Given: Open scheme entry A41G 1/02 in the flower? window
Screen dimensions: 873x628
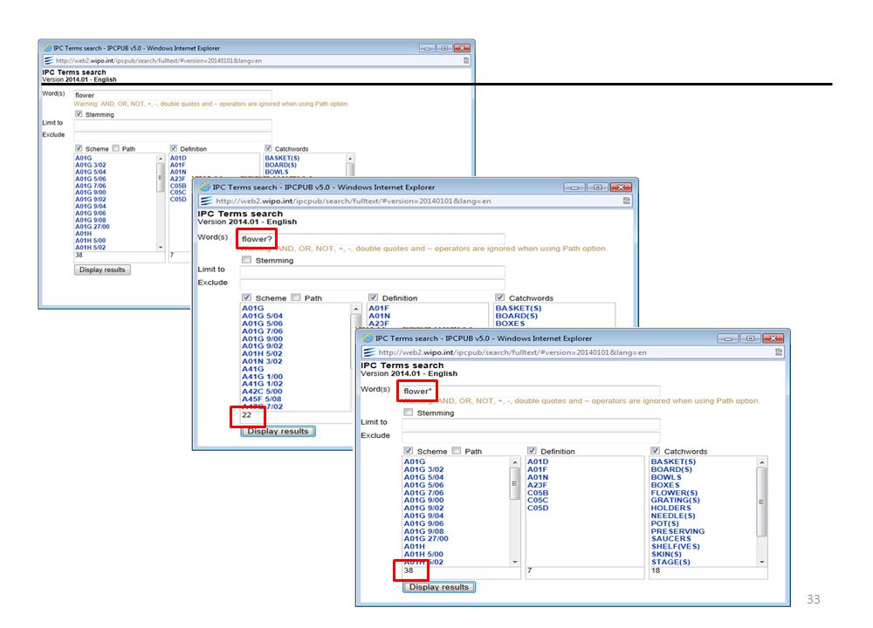Looking at the screenshot, I should click(x=262, y=384).
